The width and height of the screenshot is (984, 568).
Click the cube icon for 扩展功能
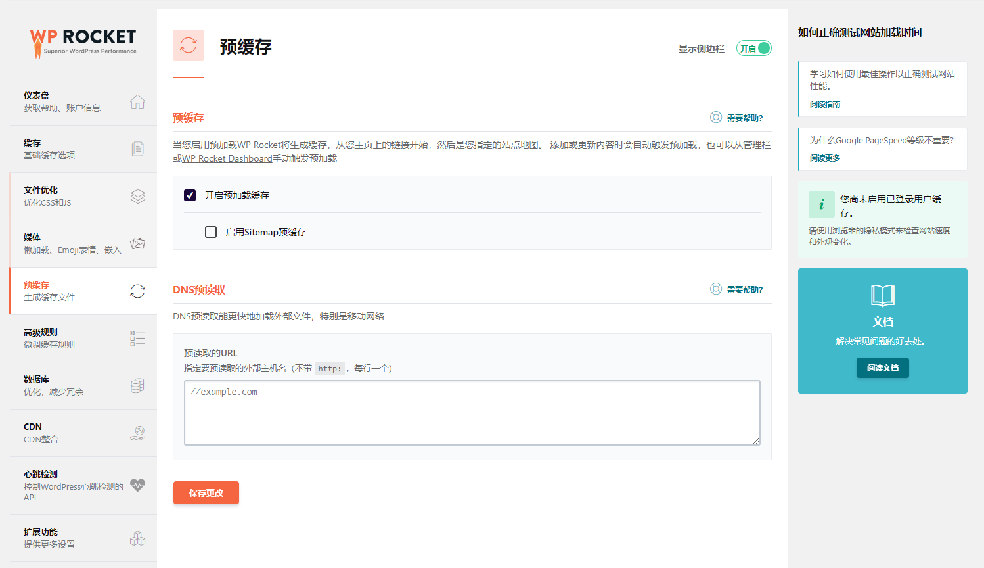(x=137, y=538)
